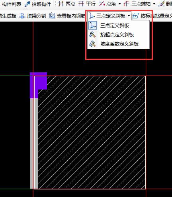Click the 坡度系数定义斜板 hammer icon
172x197 pixels.
92,44
